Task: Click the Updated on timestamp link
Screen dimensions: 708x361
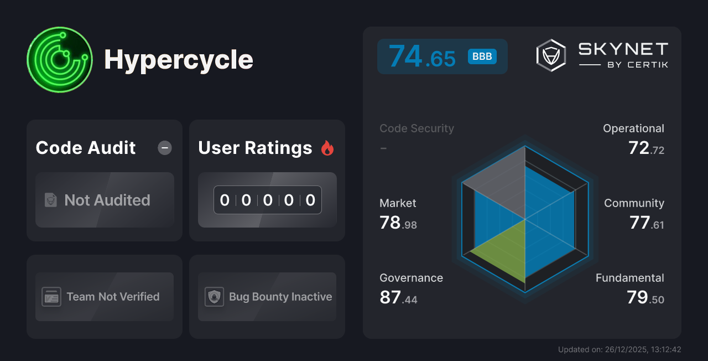Action: pos(619,349)
